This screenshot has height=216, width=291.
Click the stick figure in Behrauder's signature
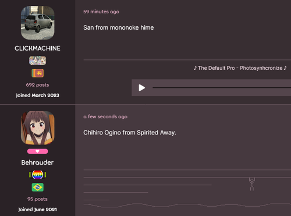coord(252,184)
